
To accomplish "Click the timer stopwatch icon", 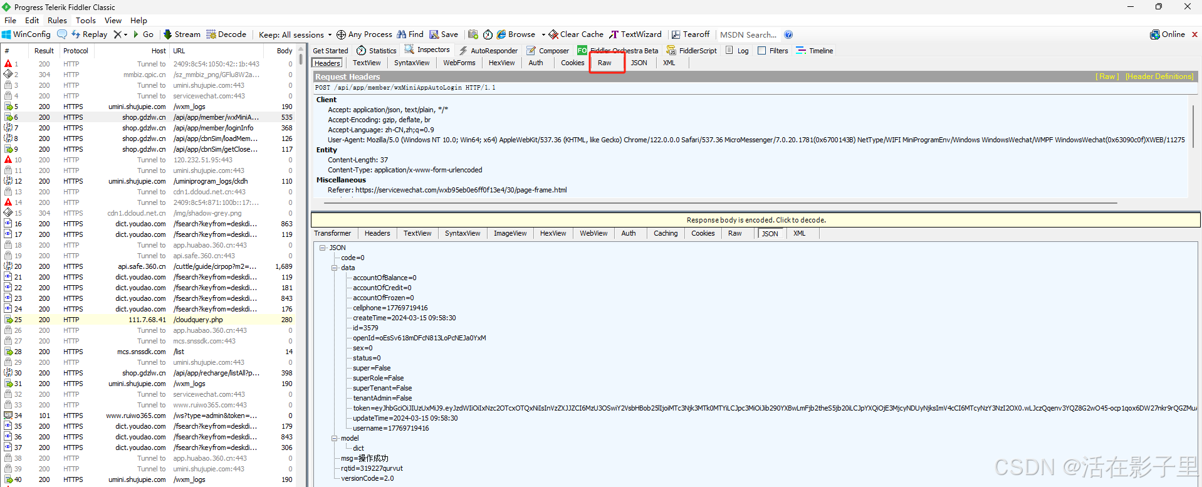I will [x=488, y=34].
